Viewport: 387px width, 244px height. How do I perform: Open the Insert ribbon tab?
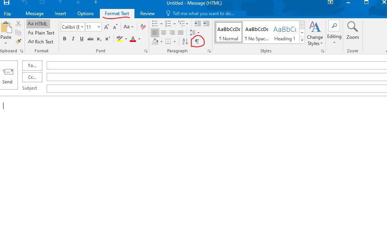[x=60, y=14]
